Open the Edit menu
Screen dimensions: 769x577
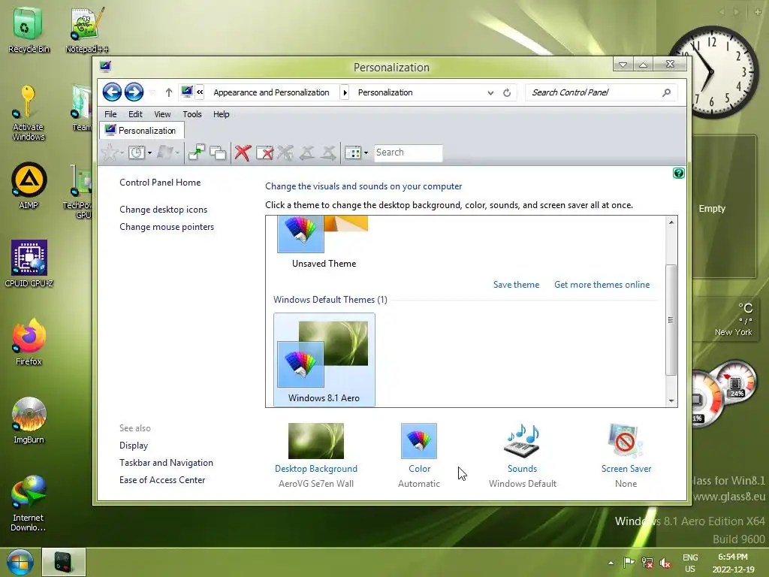135,114
